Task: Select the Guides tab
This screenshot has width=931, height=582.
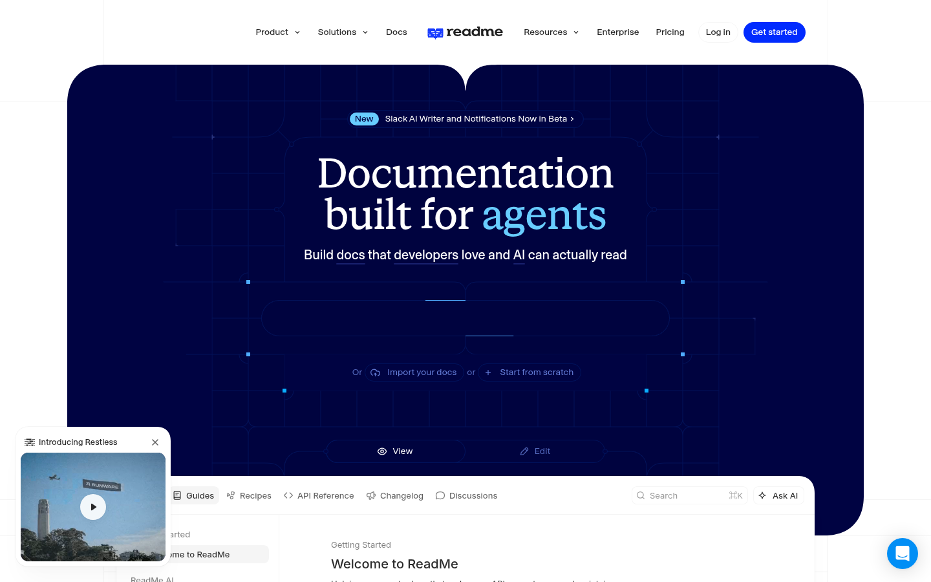Action: click(x=194, y=495)
